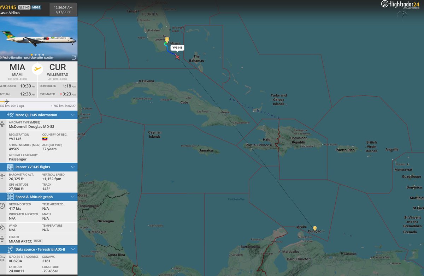Click the YV3145 aircraft icon on the map
The width and height of the screenshot is (424, 276).
coord(177,57)
